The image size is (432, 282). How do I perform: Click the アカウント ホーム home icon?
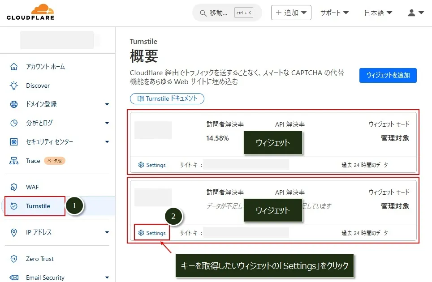click(14, 67)
